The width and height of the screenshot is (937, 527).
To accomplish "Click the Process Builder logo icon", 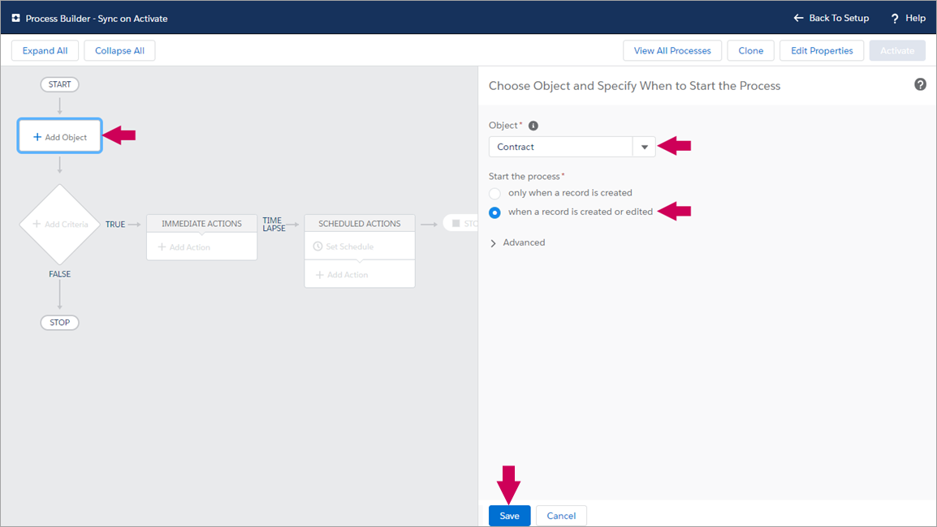I will (15, 18).
